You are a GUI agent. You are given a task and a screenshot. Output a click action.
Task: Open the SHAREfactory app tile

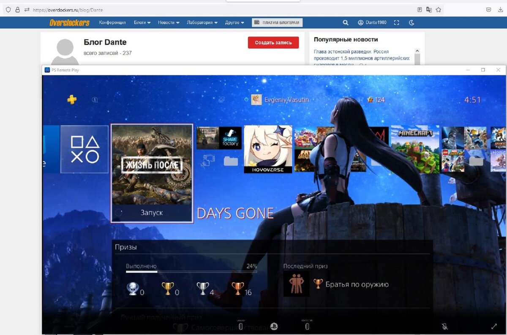(x=230, y=138)
